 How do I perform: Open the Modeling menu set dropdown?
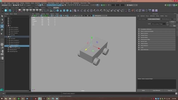pos(6,5)
